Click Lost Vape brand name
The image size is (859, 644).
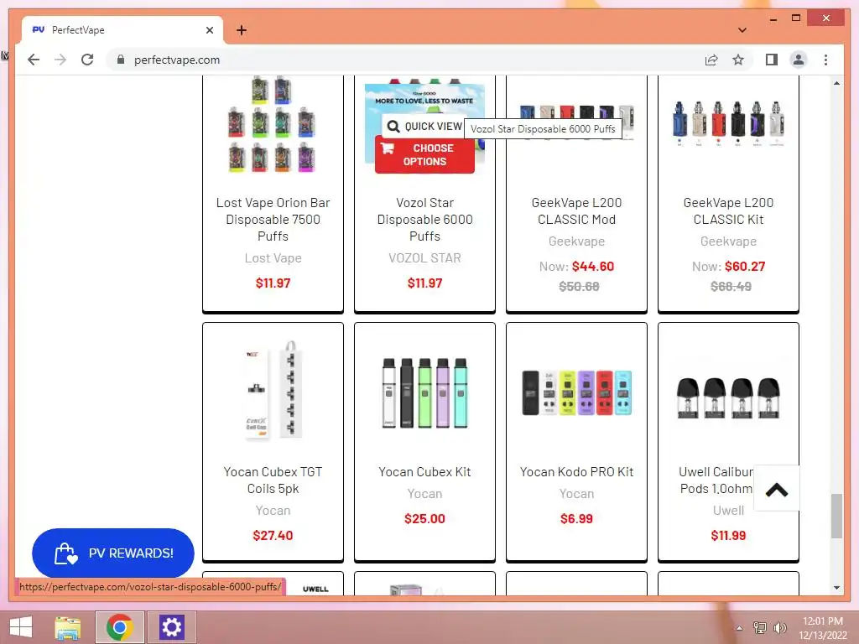pos(273,258)
